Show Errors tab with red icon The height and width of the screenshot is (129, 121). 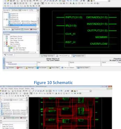pos(20,68)
